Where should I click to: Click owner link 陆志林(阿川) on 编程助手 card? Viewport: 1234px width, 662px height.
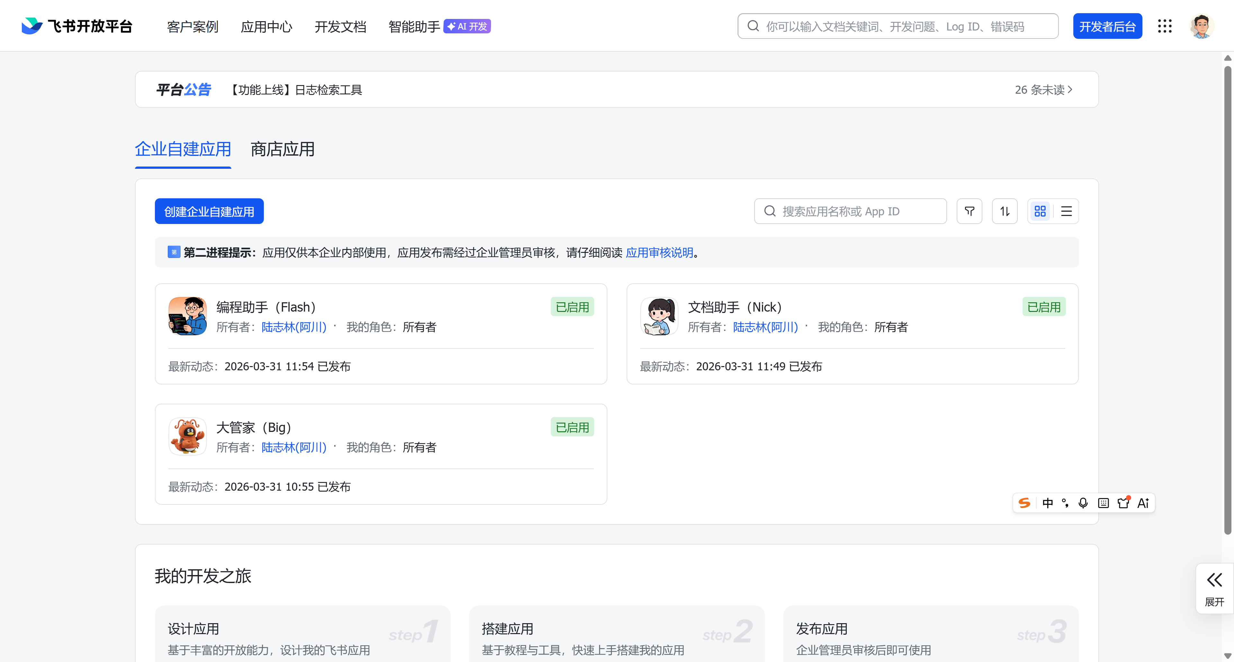pyautogui.click(x=294, y=327)
